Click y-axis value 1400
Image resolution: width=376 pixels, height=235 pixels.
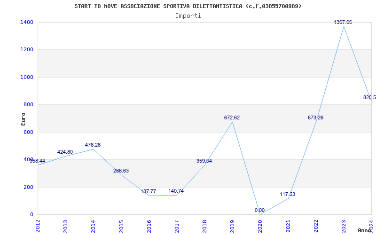tap(27, 22)
